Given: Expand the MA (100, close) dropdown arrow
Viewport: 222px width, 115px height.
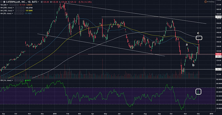Looking at the screenshot, I should click(x=13, y=11).
